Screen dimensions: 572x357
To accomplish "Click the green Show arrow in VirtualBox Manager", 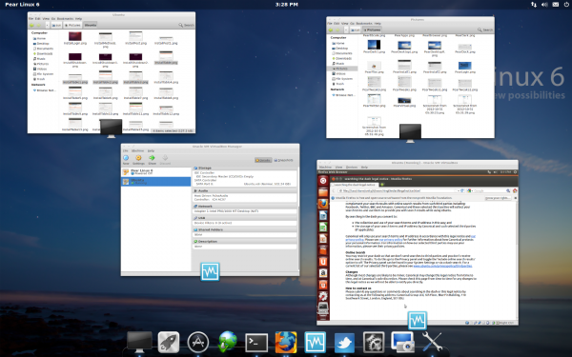I will tap(152, 160).
